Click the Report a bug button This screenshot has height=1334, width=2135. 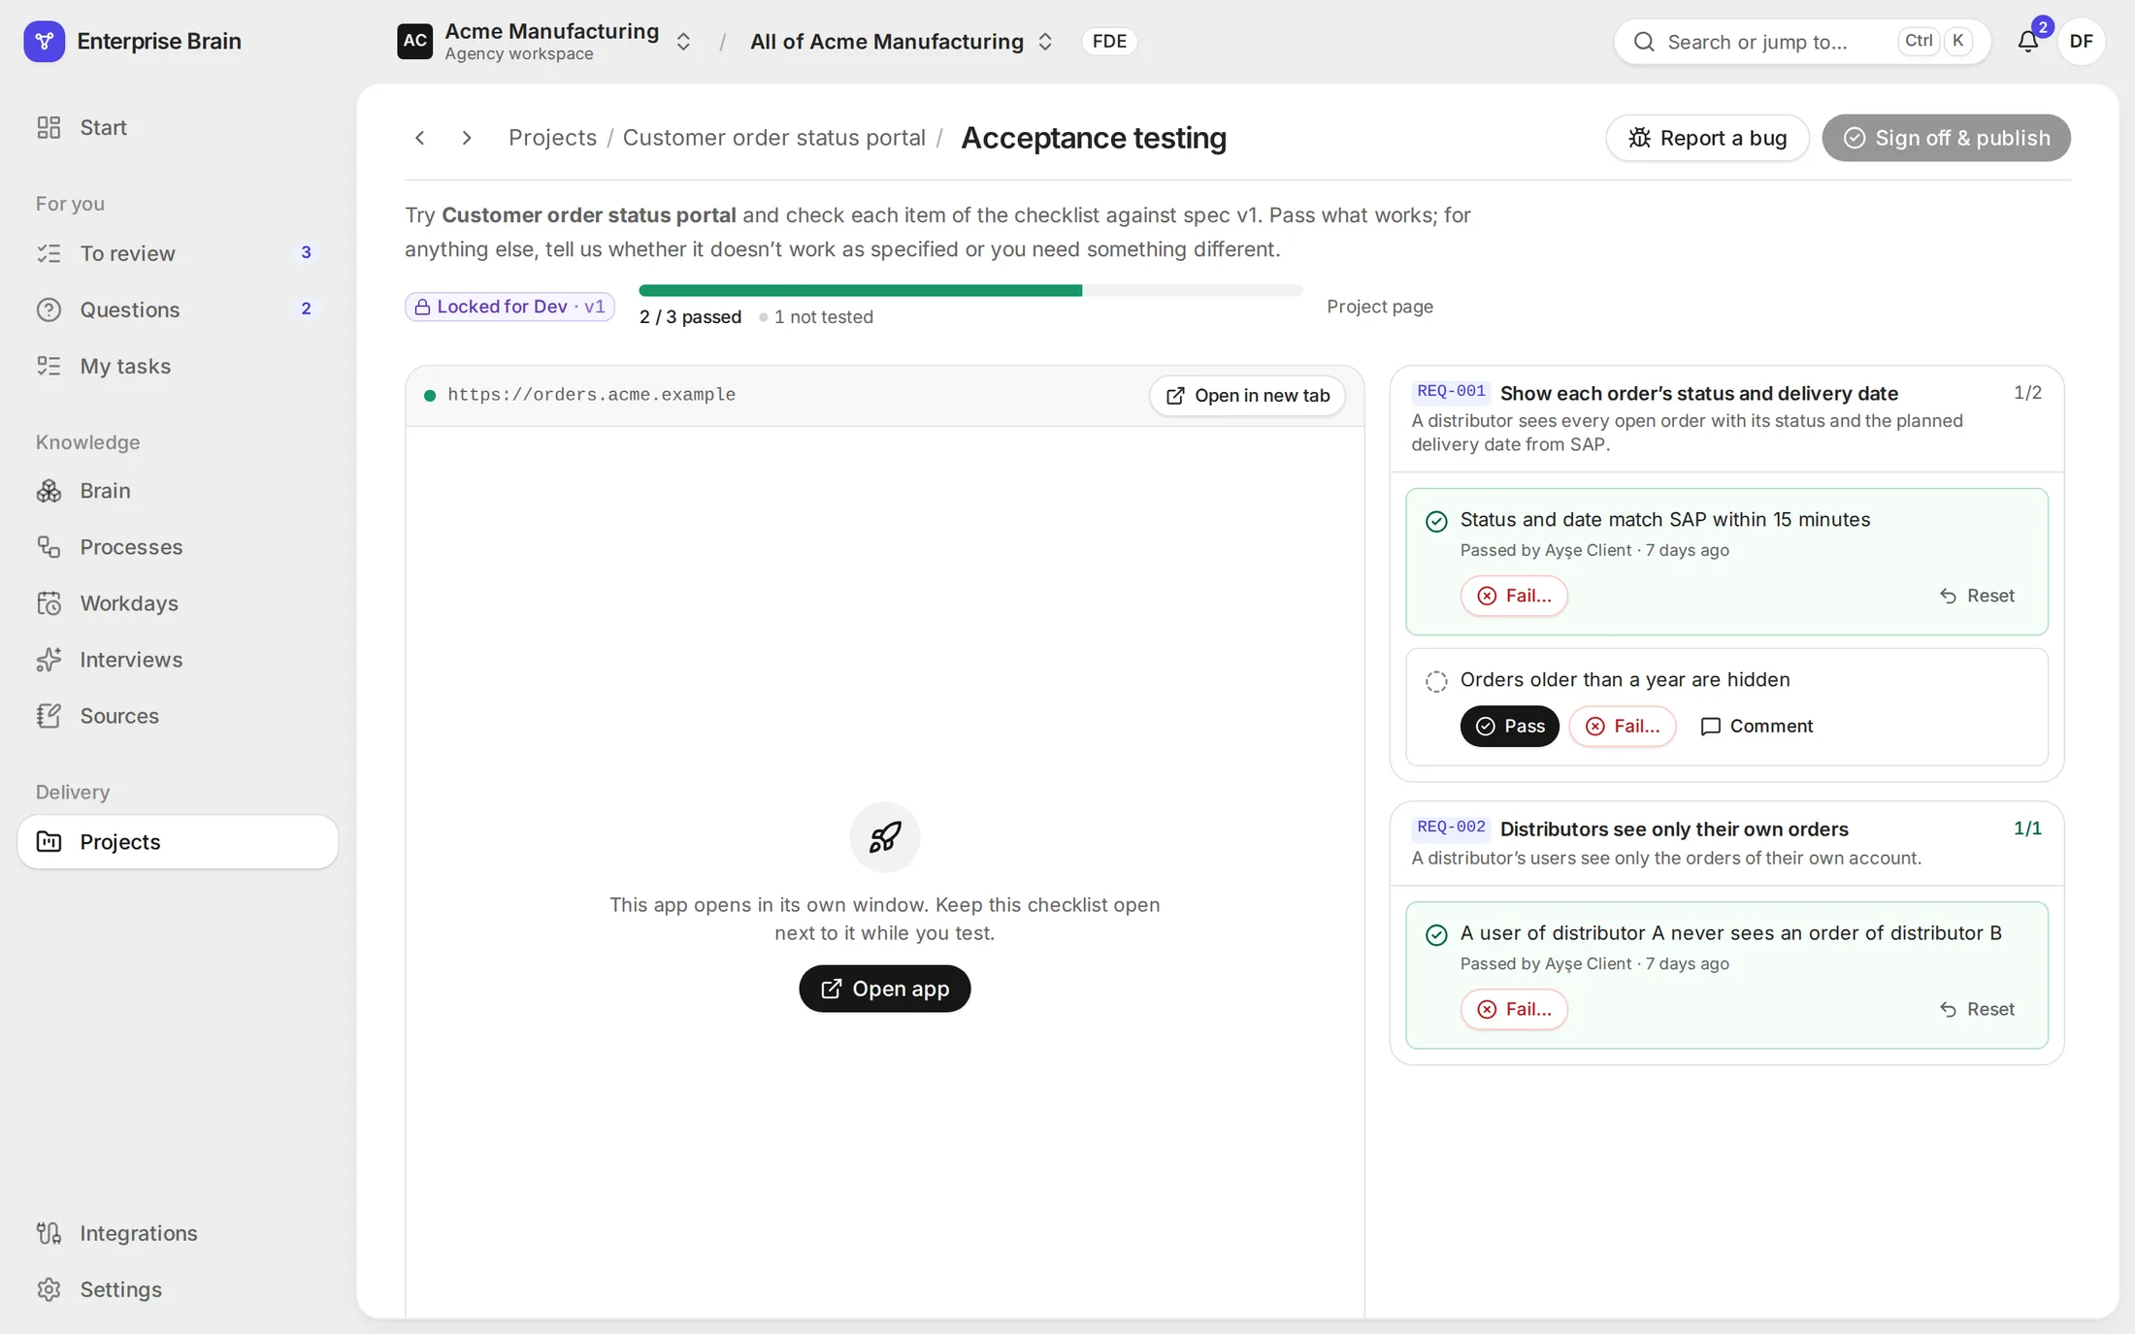(x=1707, y=138)
